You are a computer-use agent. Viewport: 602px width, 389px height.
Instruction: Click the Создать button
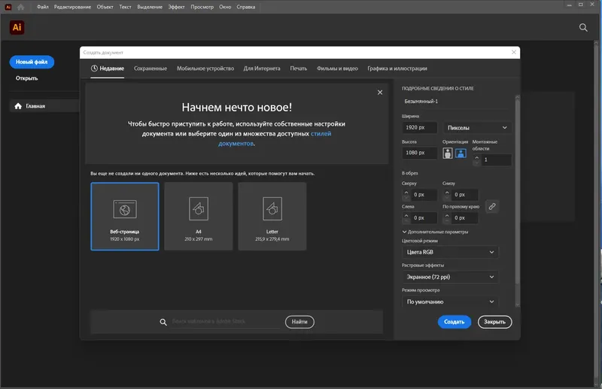[x=455, y=322]
